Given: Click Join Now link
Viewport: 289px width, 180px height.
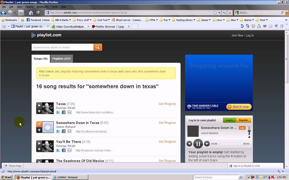Looking at the screenshot, I should [237, 35].
